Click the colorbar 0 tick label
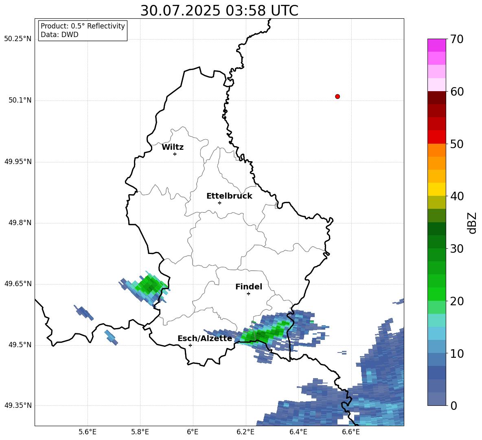The image size is (482, 440). click(x=454, y=405)
